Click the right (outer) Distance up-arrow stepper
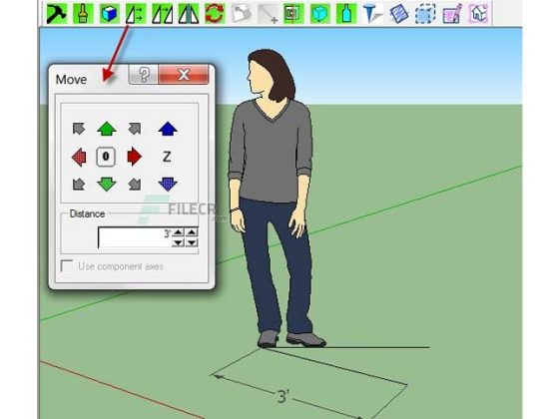 (x=192, y=232)
